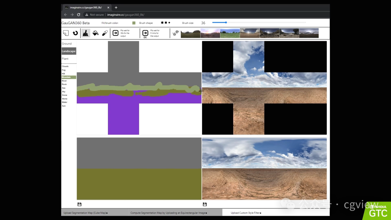This screenshot has height=220, width=391.
Task: Click the undo arrow icon
Action: 75,33
